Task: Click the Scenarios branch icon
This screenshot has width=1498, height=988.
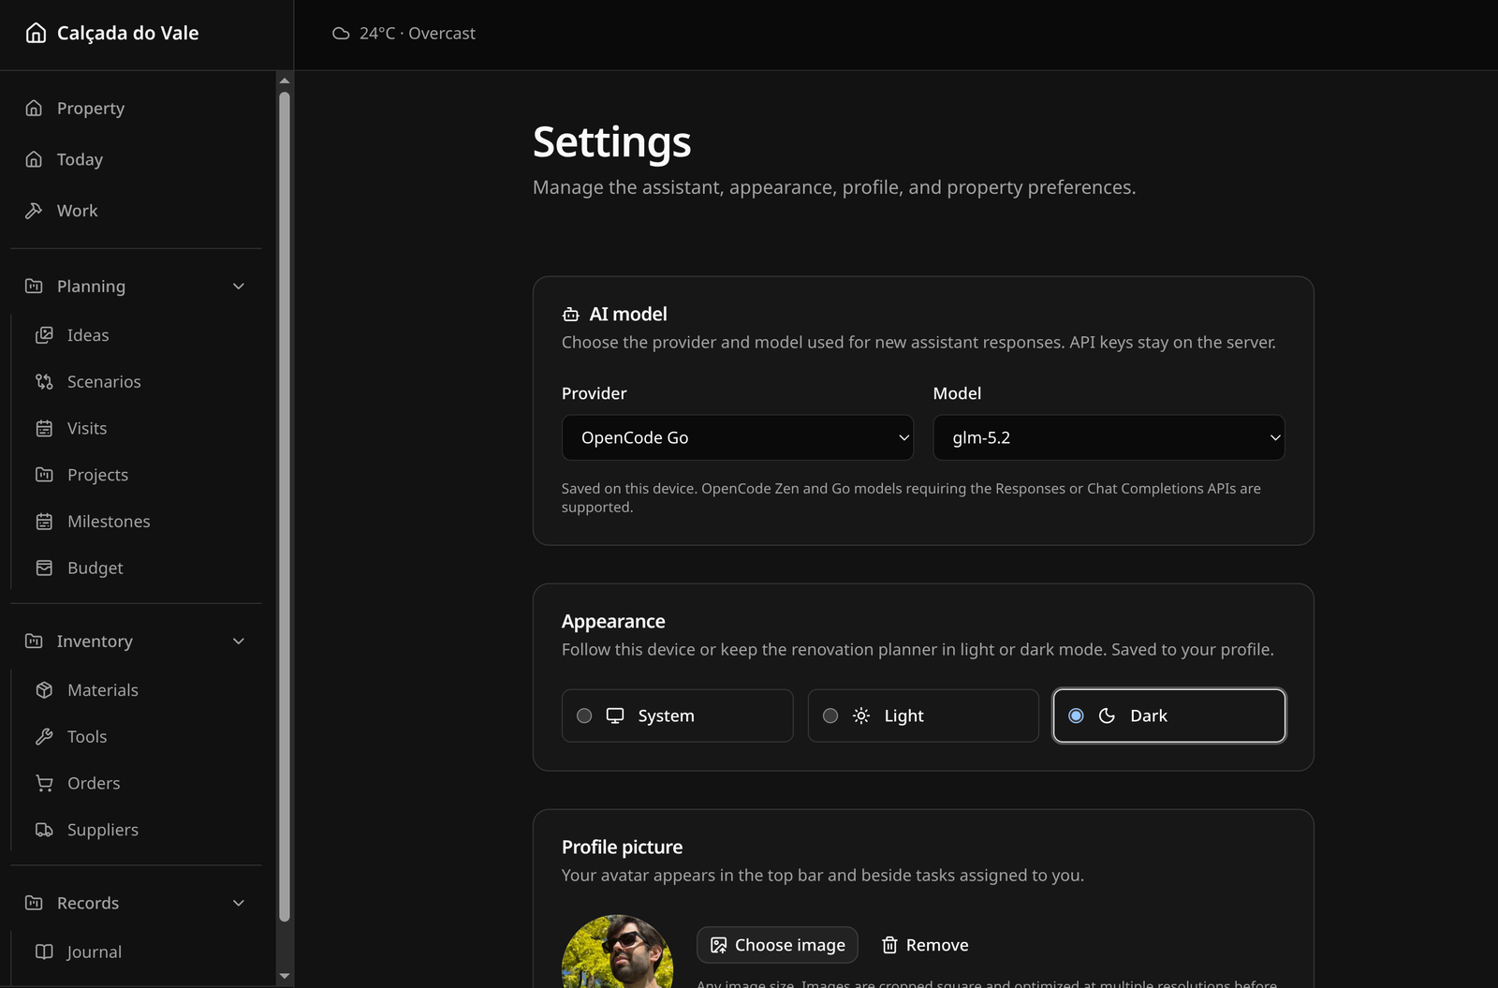Action: click(x=44, y=381)
